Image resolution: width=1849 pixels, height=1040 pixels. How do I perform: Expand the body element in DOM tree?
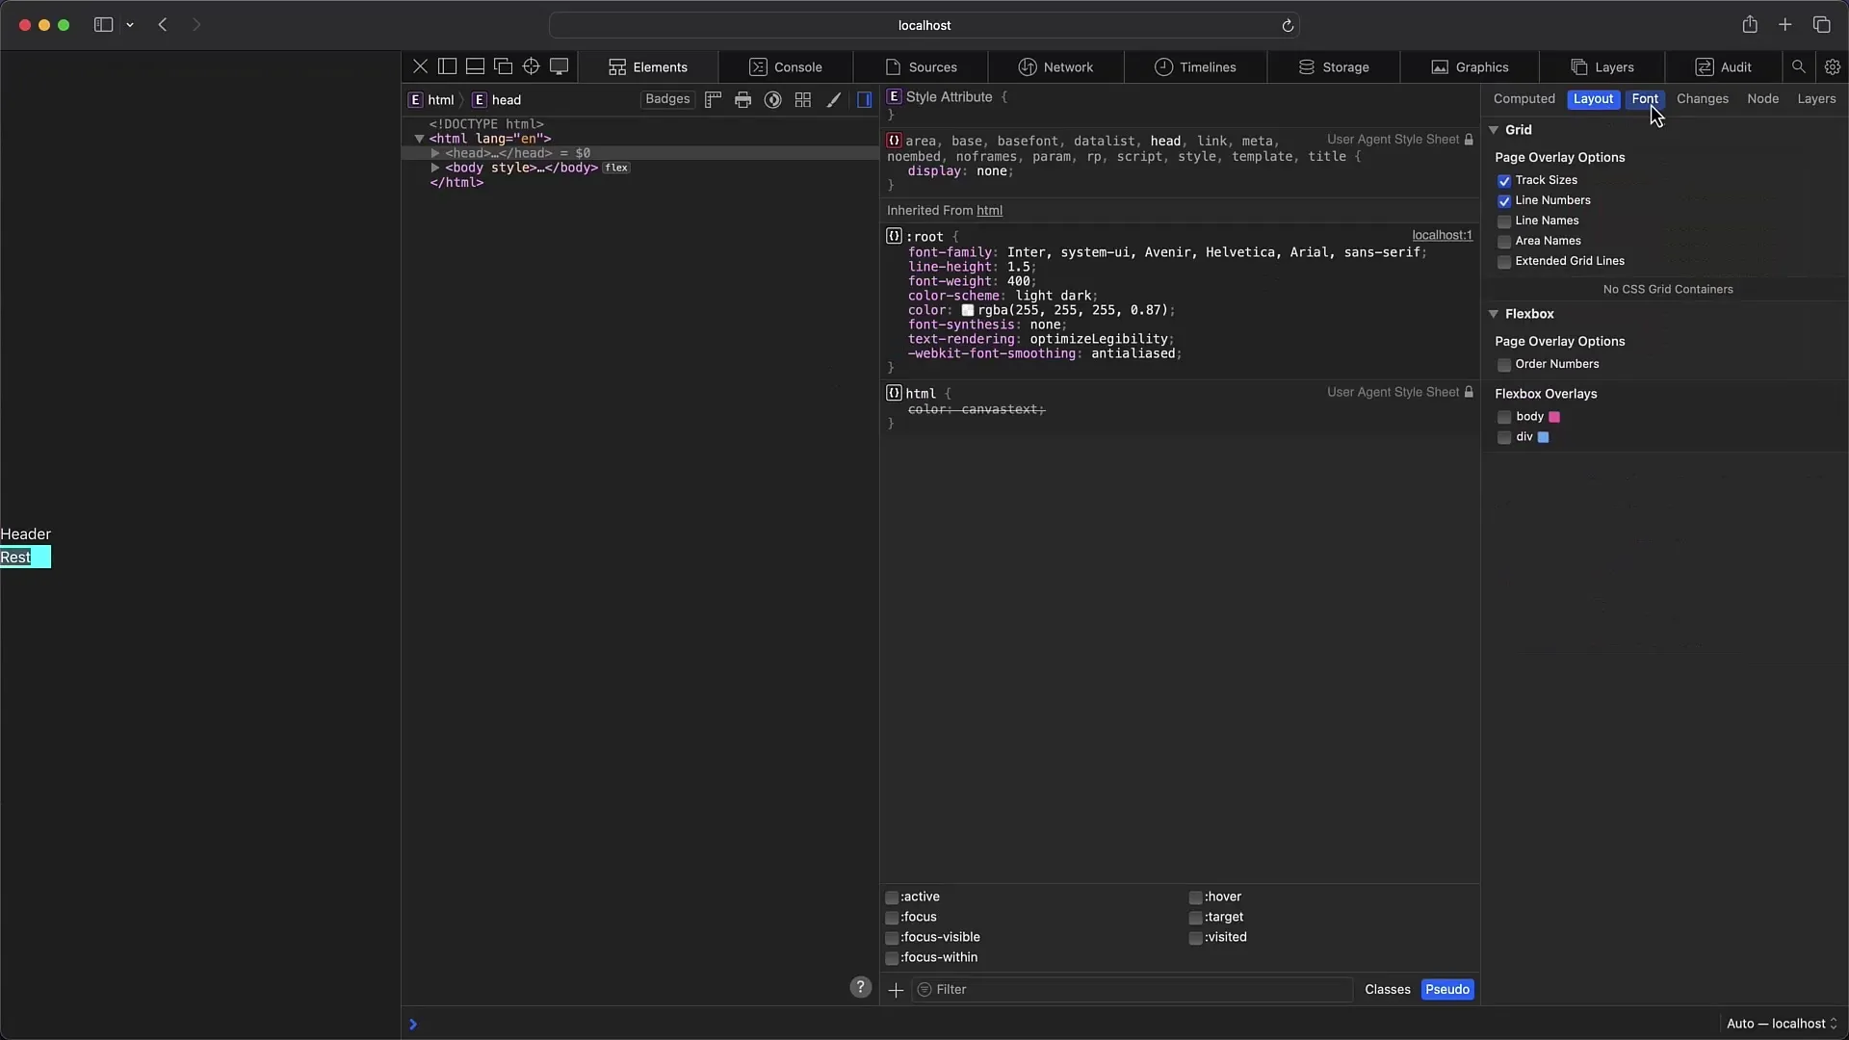pyautogui.click(x=435, y=168)
